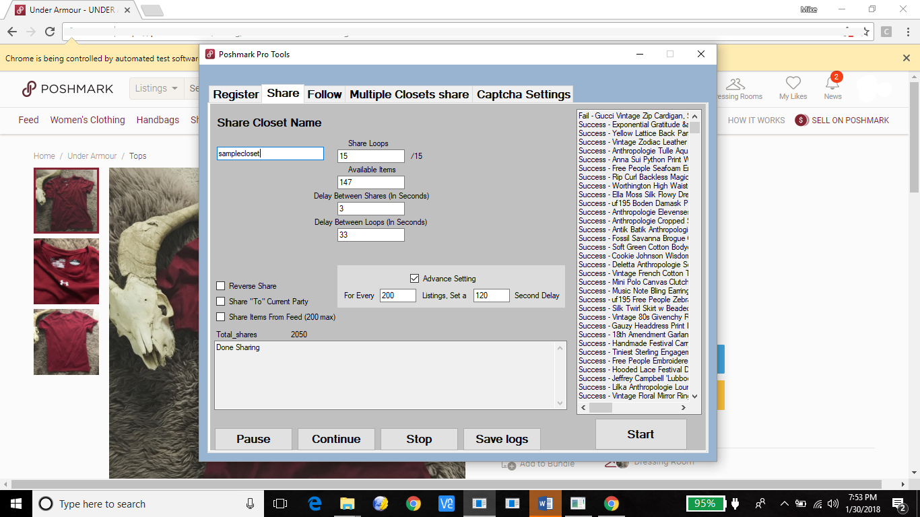Click the Cortana microphone icon
Image resolution: width=920 pixels, height=517 pixels.
pyautogui.click(x=251, y=504)
